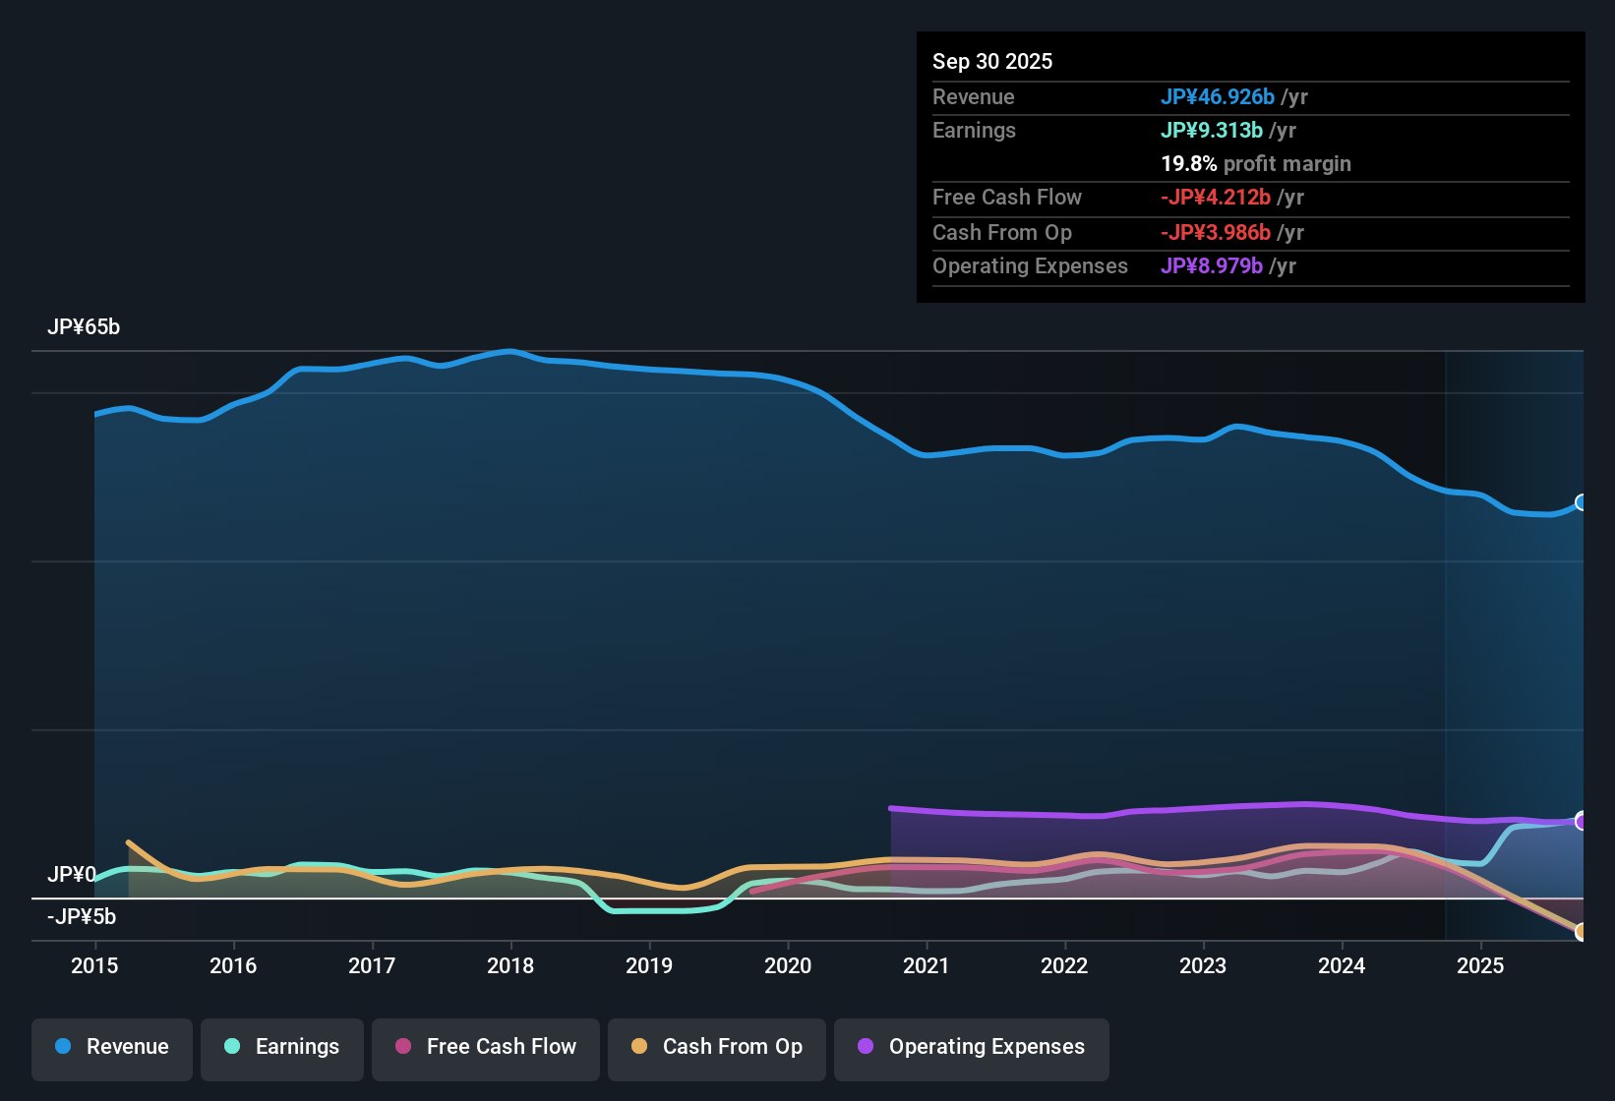Click the purple Operating Expenses legend dot
Image resolution: width=1615 pixels, height=1101 pixels.
866,1047
